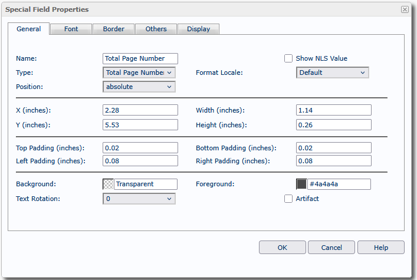Select the Others tab
The width and height of the screenshot is (417, 280).
[x=156, y=29]
